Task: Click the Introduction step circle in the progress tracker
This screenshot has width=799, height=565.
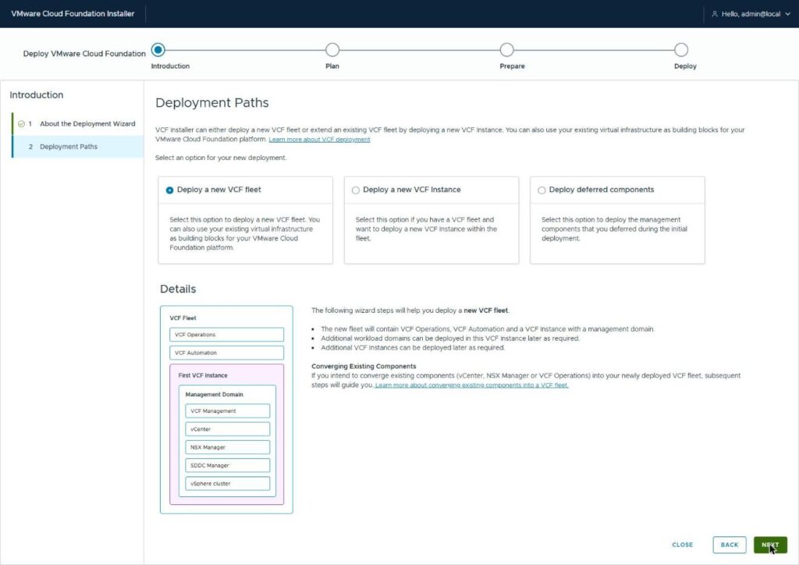Action: point(158,50)
